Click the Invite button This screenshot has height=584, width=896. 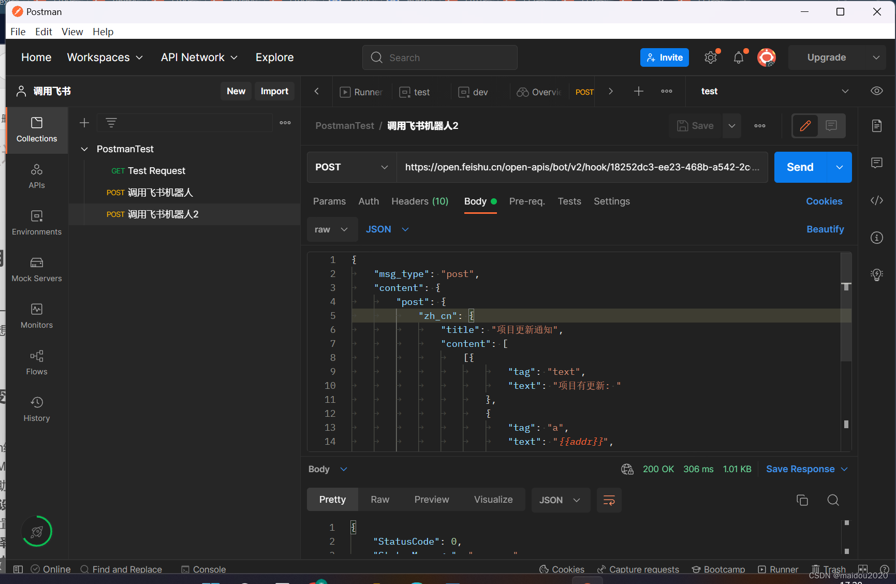coord(665,57)
